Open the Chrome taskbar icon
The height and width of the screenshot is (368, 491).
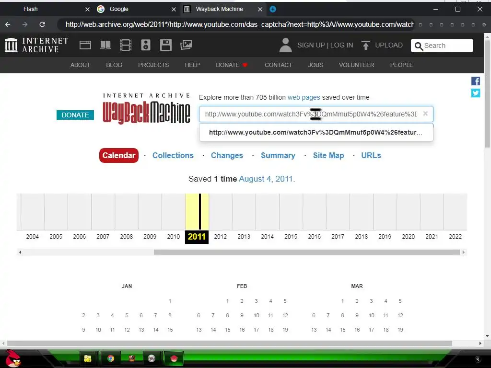pos(111,358)
